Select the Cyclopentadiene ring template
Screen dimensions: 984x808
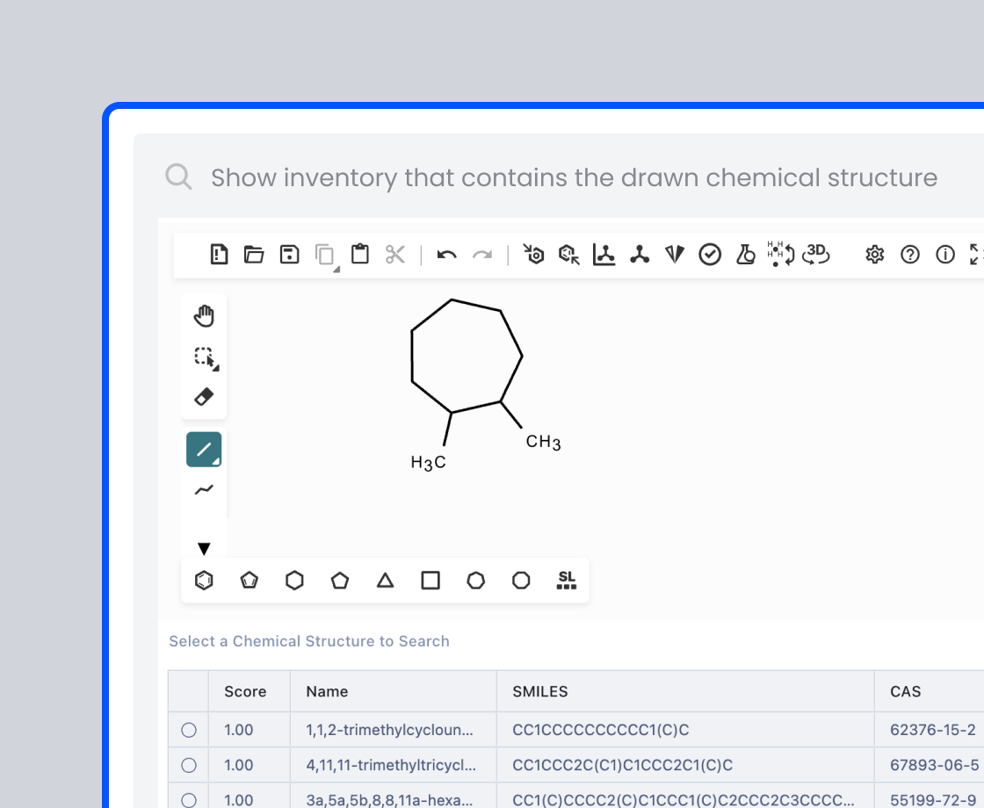point(250,581)
